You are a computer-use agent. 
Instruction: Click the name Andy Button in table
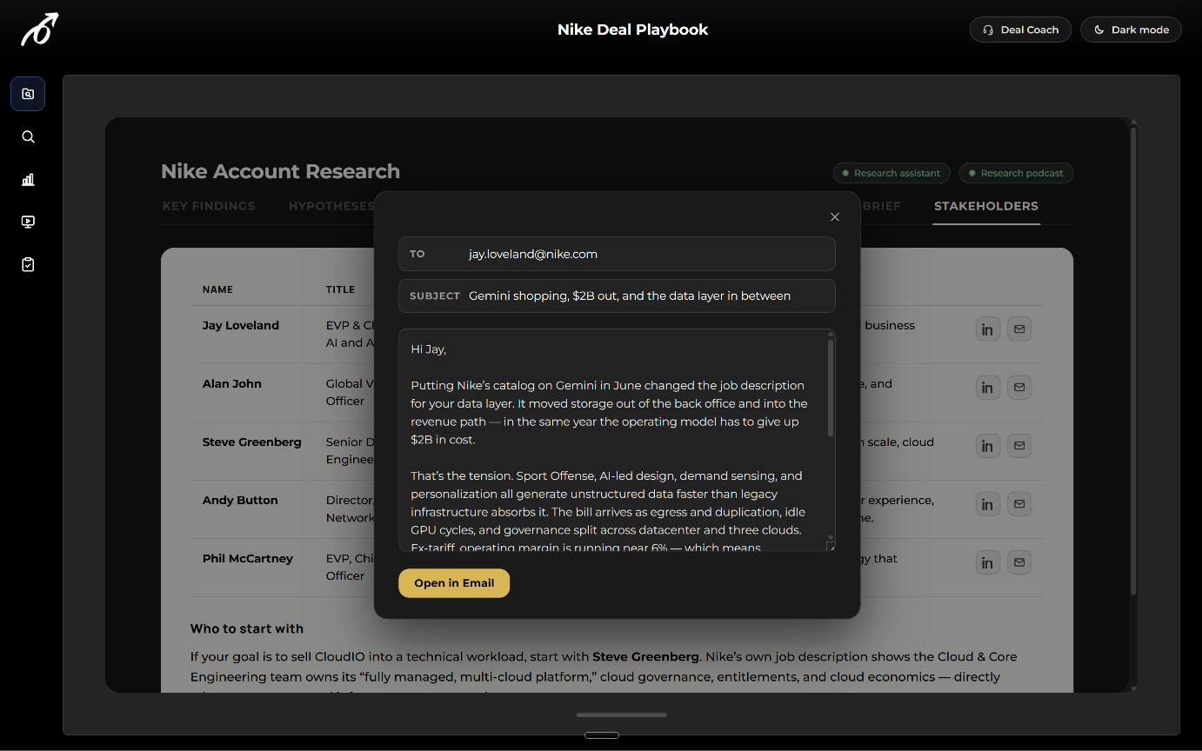point(240,500)
